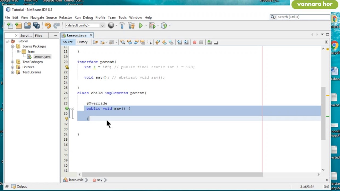The width and height of the screenshot is (340, 191).
Task: Click Find Next Occurrence icon
Action: (x=136, y=42)
